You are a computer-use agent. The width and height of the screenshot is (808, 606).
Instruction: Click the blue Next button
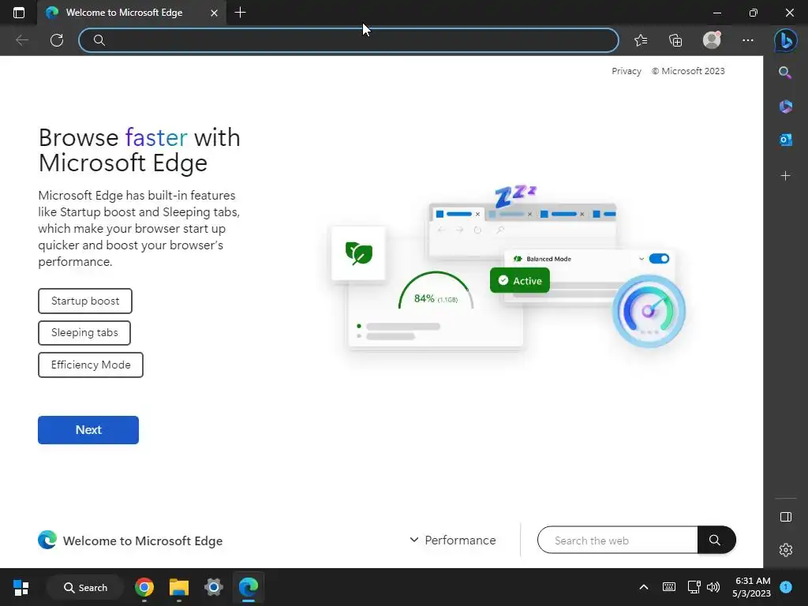[x=88, y=430]
